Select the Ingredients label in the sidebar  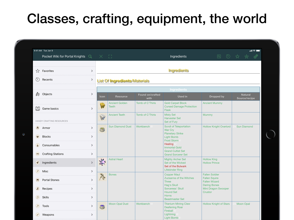pyautogui.click(x=49, y=163)
